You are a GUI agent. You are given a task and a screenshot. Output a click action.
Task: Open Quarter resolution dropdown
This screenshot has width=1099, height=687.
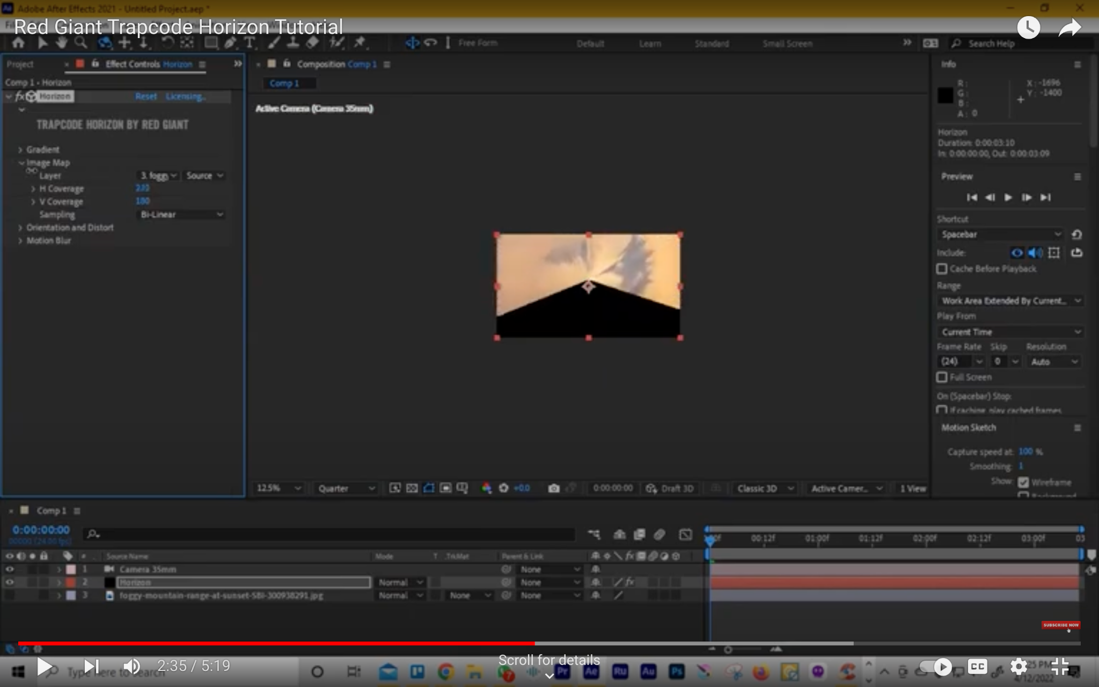pos(346,488)
